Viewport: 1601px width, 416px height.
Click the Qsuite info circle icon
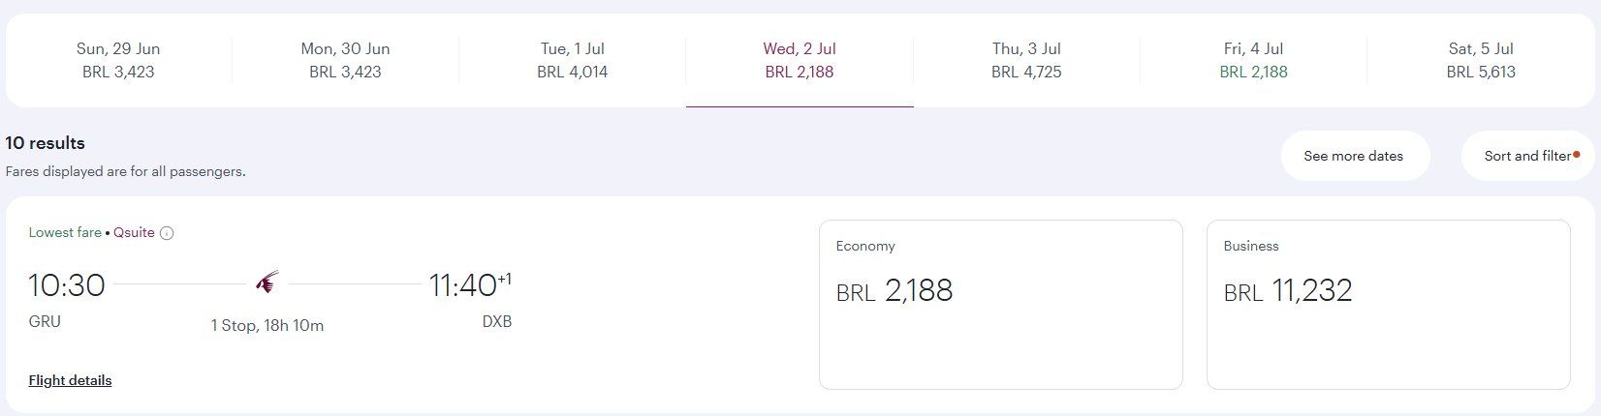tap(167, 233)
